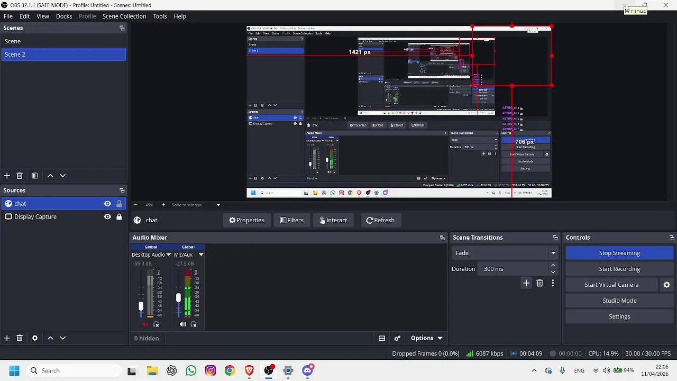Zoom in preview with plus icon
Image resolution: width=677 pixels, height=381 pixels.
[163, 205]
